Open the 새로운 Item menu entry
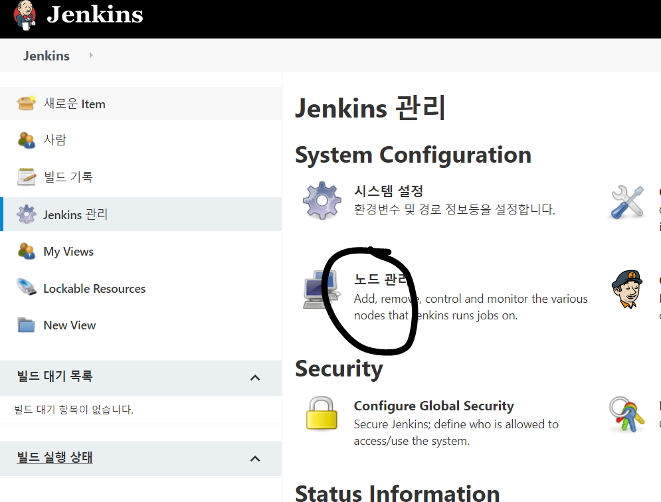Image resolution: width=661 pixels, height=502 pixels. pos(74,104)
